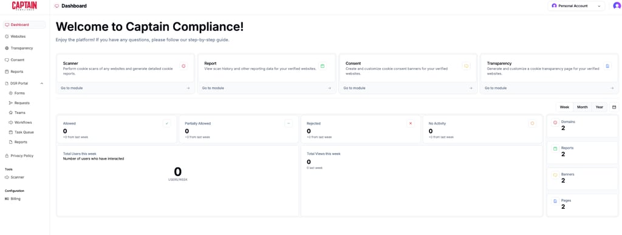The width and height of the screenshot is (622, 235).
Task: Open the Personal Account dropdown
Action: 576,6
